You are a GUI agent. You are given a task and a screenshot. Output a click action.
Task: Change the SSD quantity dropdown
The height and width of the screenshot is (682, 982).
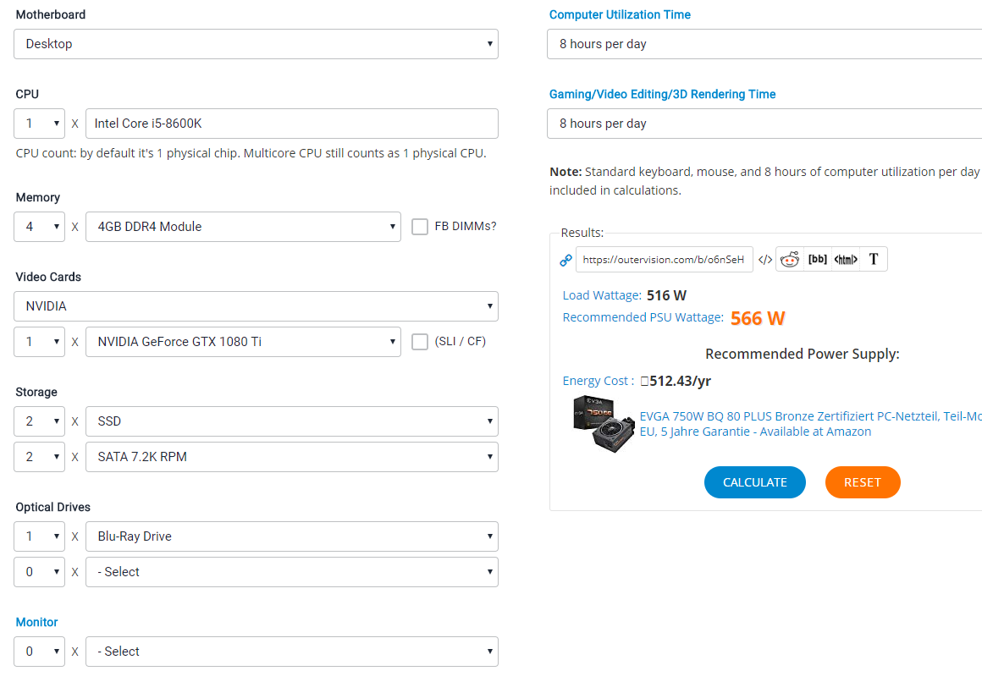[x=40, y=421]
